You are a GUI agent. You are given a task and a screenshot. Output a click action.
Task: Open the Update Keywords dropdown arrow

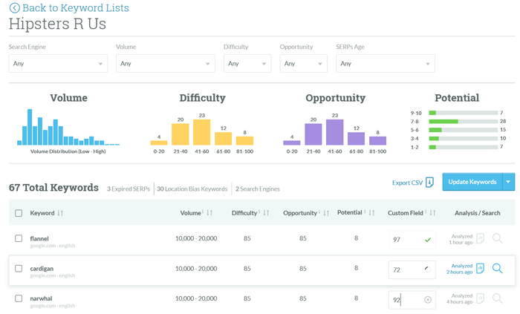click(x=508, y=182)
